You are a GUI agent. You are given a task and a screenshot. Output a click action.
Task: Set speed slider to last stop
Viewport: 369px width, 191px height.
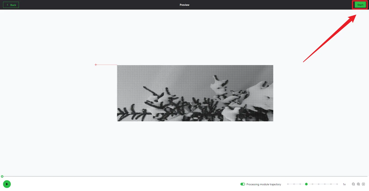point(337,184)
